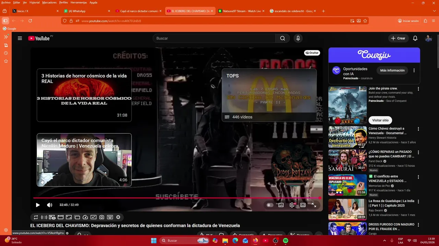The height and width of the screenshot is (246, 439).
Task: Take a screenshot with the camera icon
Action: [x=102, y=217]
